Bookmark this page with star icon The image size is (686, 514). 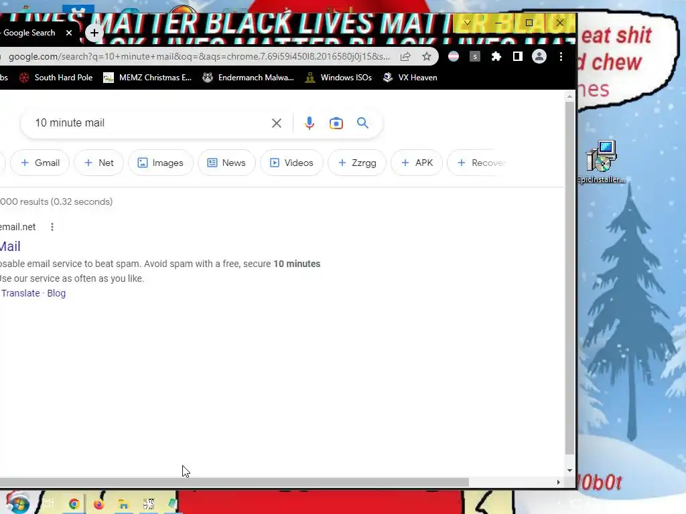pos(427,56)
